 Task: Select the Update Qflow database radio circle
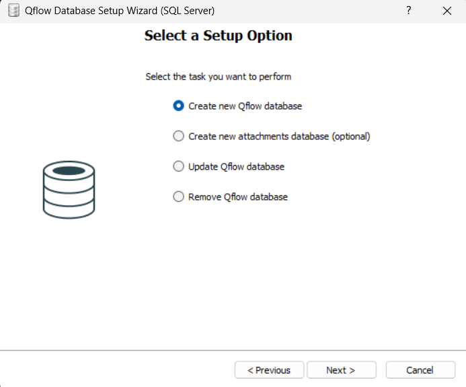pyautogui.click(x=178, y=166)
